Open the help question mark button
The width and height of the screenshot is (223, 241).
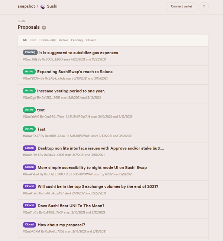point(204,7)
